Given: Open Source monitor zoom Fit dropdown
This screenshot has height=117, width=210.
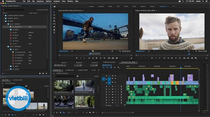Looking at the screenshot, I should coord(74,51).
